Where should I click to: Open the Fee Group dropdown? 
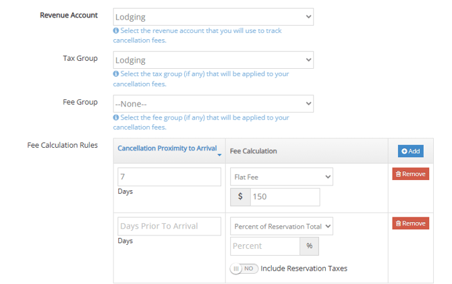click(x=213, y=104)
